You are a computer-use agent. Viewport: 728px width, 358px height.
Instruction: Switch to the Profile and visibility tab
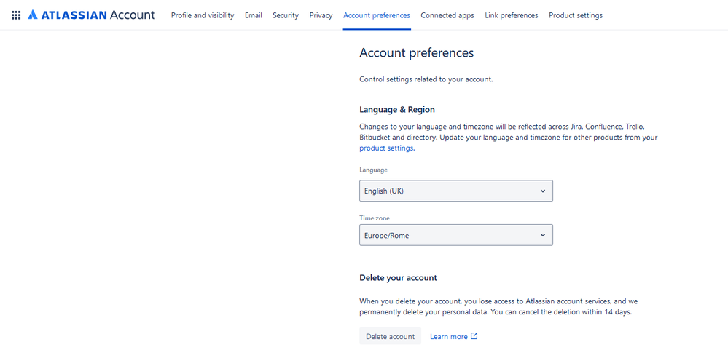[x=203, y=15]
